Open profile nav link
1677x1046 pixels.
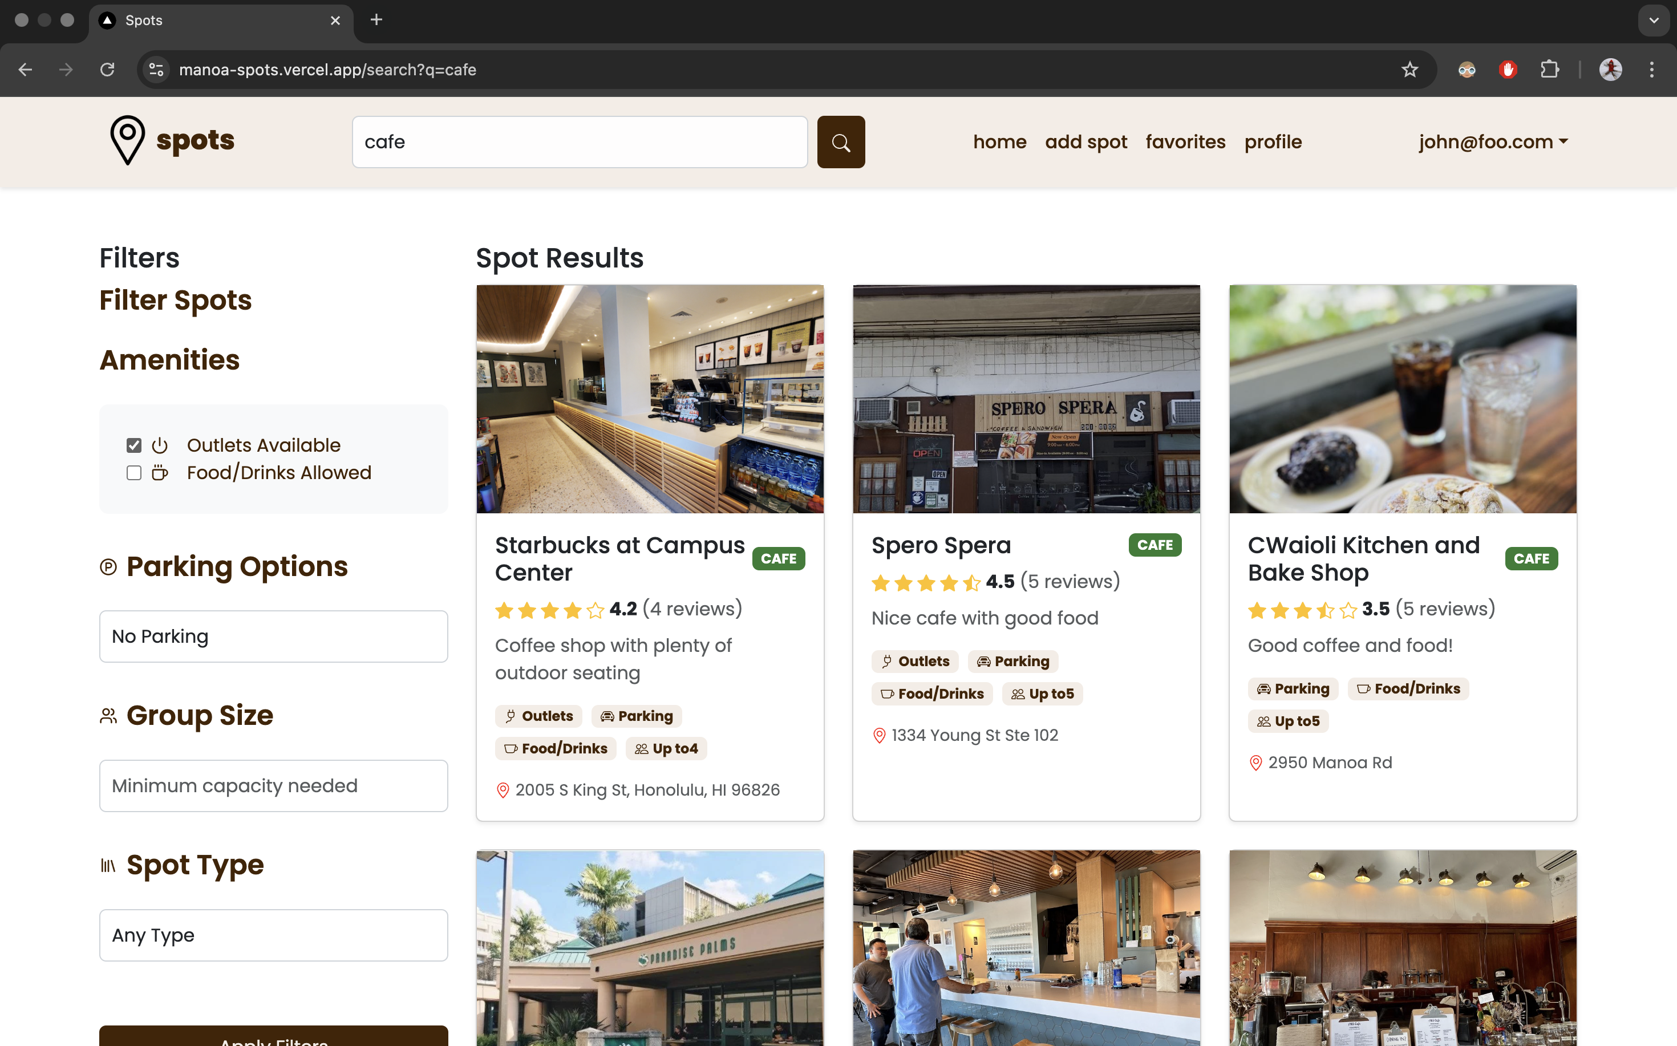(1273, 142)
